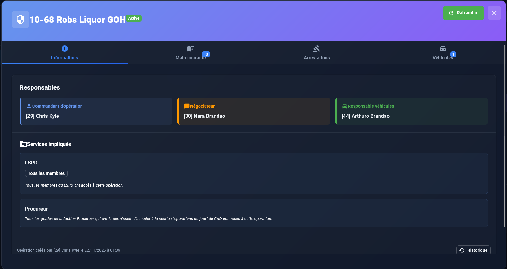Select the Nara Brandao negotiator card

pyautogui.click(x=254, y=111)
